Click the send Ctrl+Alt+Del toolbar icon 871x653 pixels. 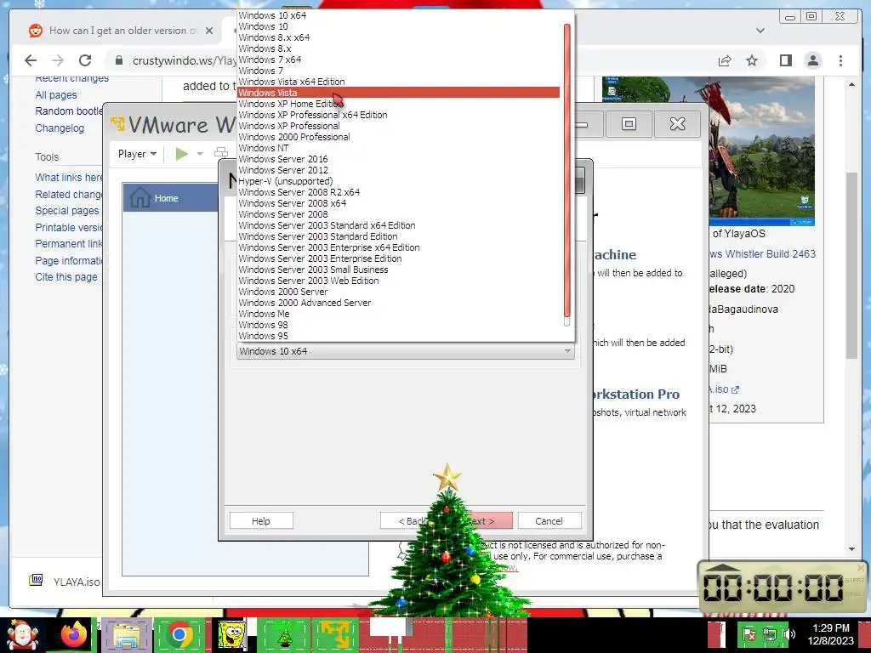click(221, 153)
